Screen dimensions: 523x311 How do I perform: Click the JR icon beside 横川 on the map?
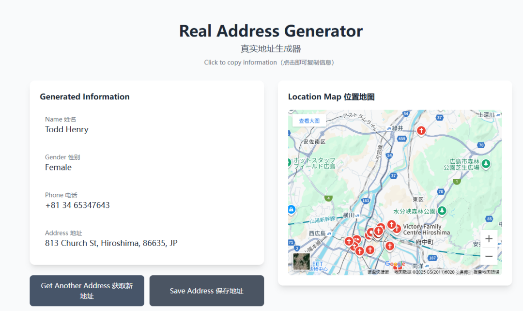[357, 216]
